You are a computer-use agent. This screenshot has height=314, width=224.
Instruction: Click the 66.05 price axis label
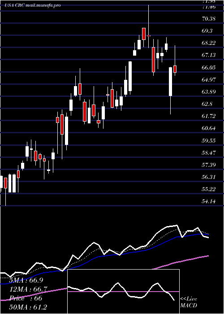click(x=209, y=67)
